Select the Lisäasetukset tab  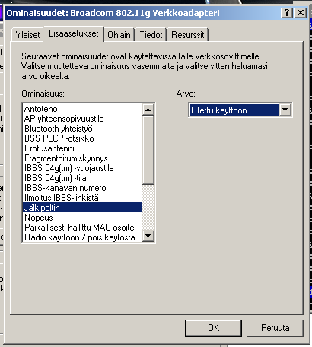pyautogui.click(x=74, y=33)
